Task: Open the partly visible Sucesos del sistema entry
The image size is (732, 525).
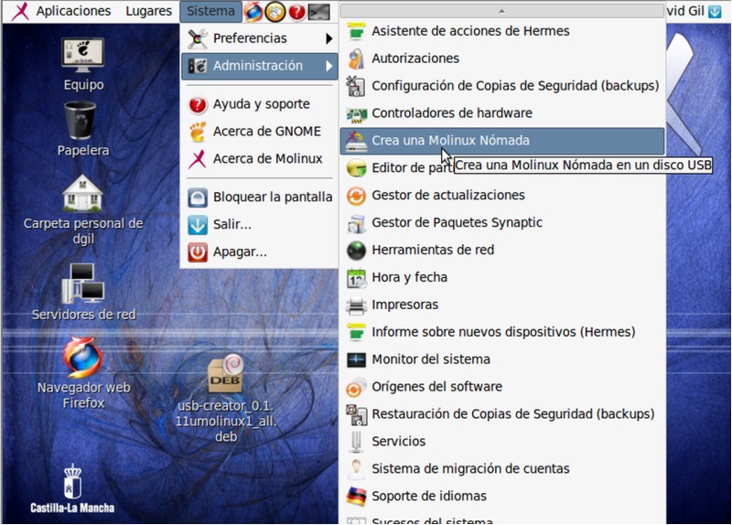Action: click(502, 519)
